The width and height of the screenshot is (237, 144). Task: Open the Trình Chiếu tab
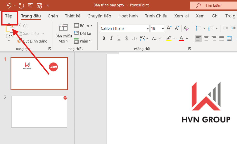click(x=156, y=16)
